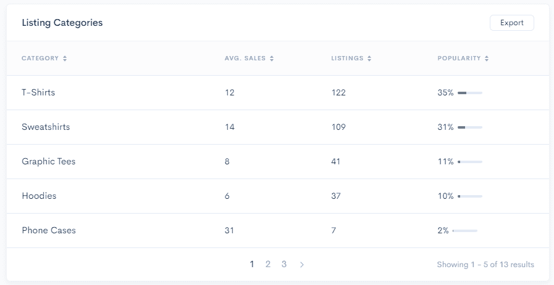Jump to page 3 of results

(x=283, y=264)
